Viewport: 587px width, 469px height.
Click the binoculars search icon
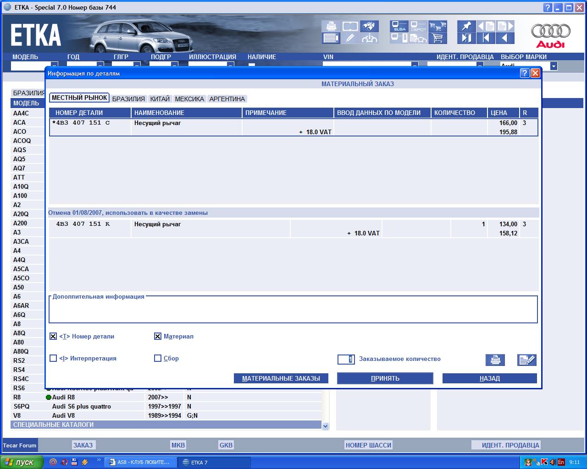tap(369, 26)
